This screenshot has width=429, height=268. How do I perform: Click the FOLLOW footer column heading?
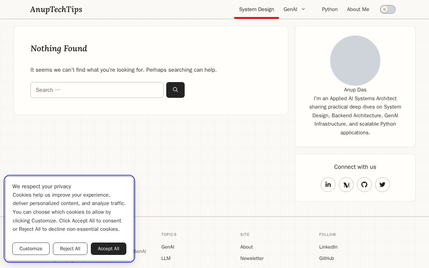click(x=327, y=234)
